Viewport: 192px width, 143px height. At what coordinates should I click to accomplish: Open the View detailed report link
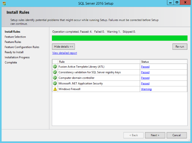tap(64, 53)
